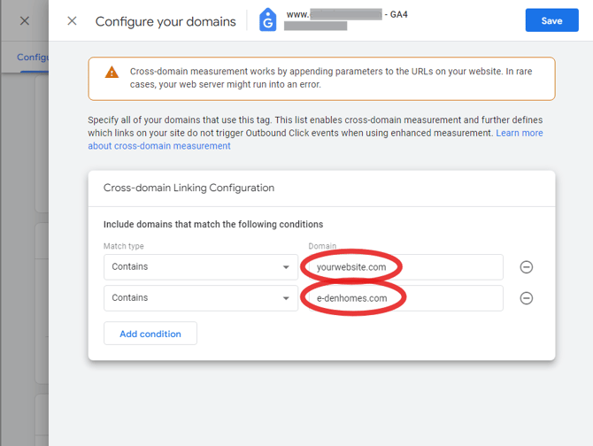Open match type dropdown for yourwebsite.com

(x=201, y=267)
